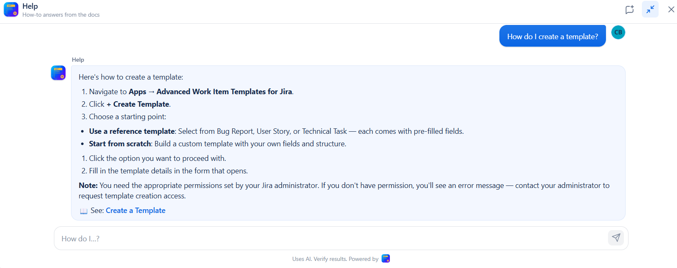Click the Help bot avatar beside the answer
677x268 pixels.
(x=59, y=73)
